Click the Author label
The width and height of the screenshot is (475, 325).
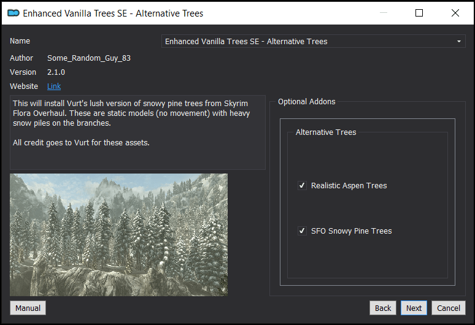(x=21, y=58)
